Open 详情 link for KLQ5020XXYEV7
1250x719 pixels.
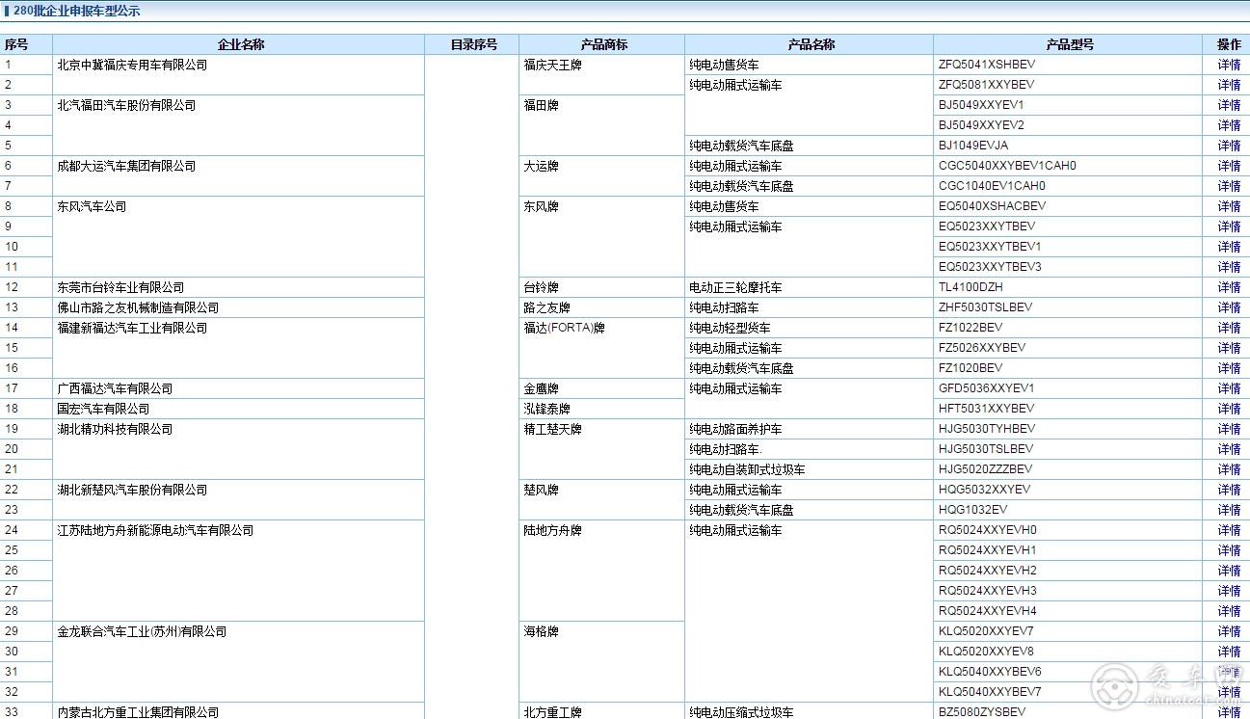(1229, 632)
